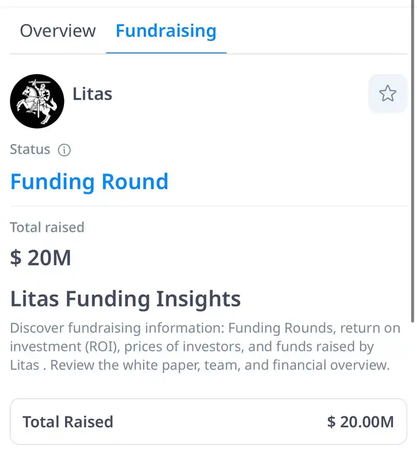This screenshot has width=417, height=469.
Task: Click the star icon to favorite Litas
Action: [x=387, y=94]
